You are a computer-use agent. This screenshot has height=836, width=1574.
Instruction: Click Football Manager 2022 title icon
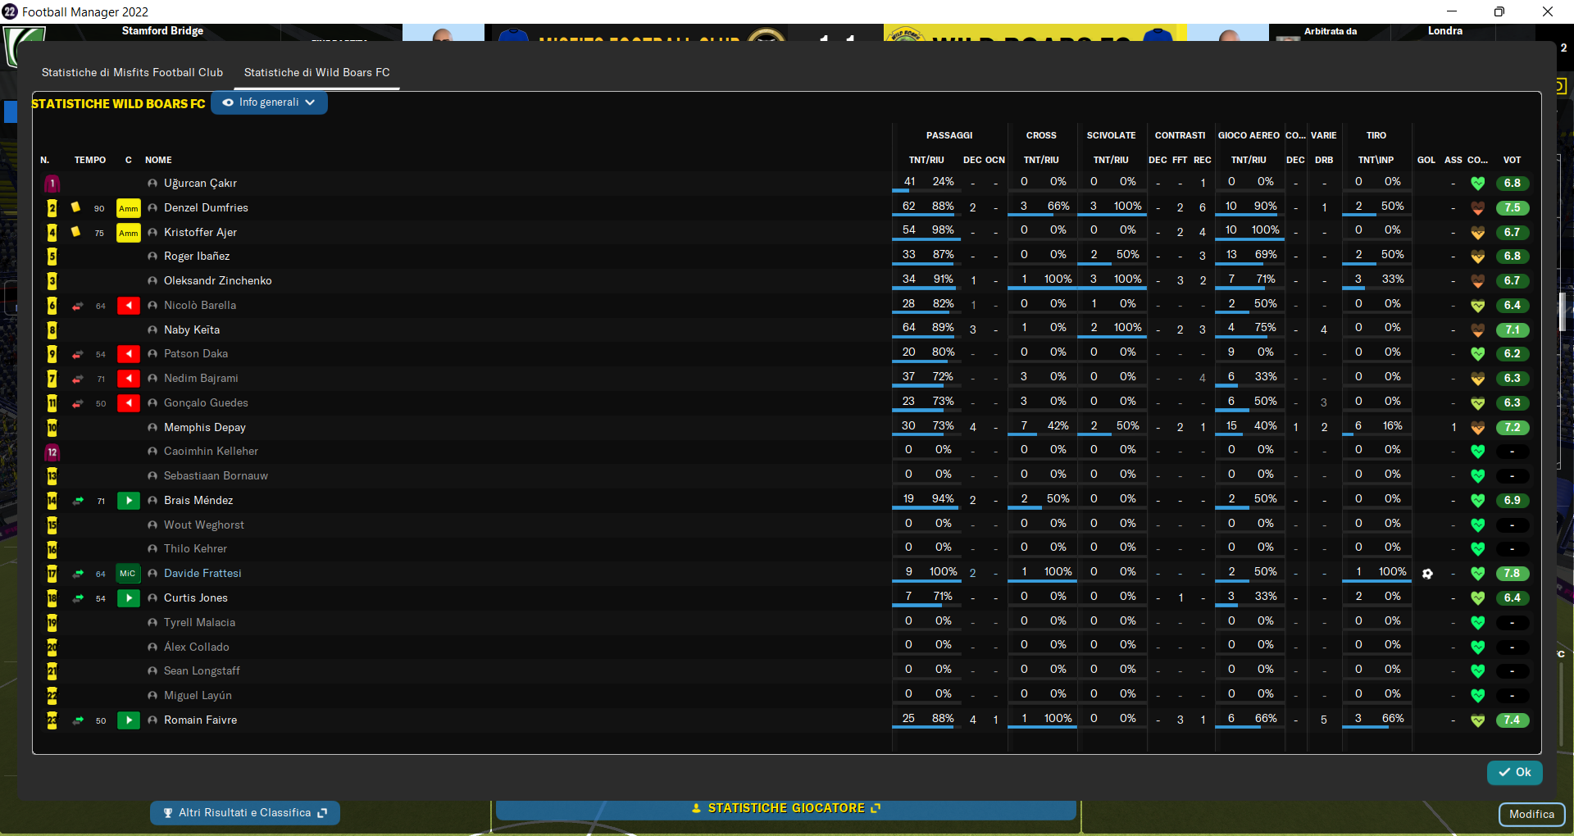click(x=10, y=11)
